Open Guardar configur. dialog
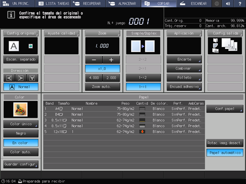Screen dimensions: 246x184 [21, 165]
